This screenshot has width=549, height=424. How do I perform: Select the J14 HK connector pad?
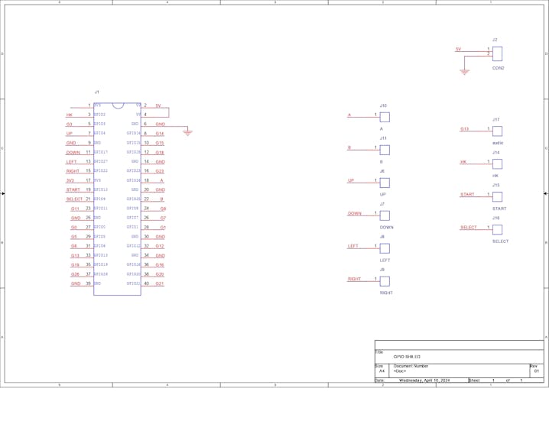(497, 164)
